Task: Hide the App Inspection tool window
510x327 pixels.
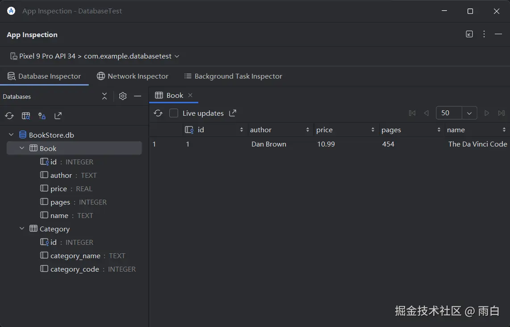Action: (498, 34)
